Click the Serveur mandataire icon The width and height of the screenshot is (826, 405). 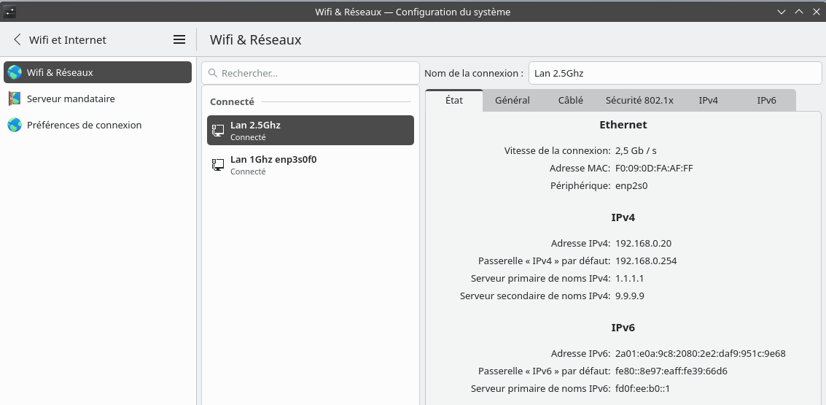(15, 99)
